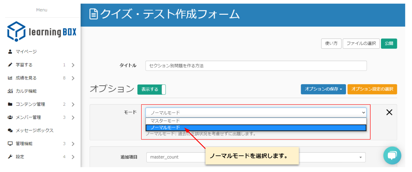Screen dimensions: 412x172
Task: Click the 公開 button
Action: click(389, 43)
